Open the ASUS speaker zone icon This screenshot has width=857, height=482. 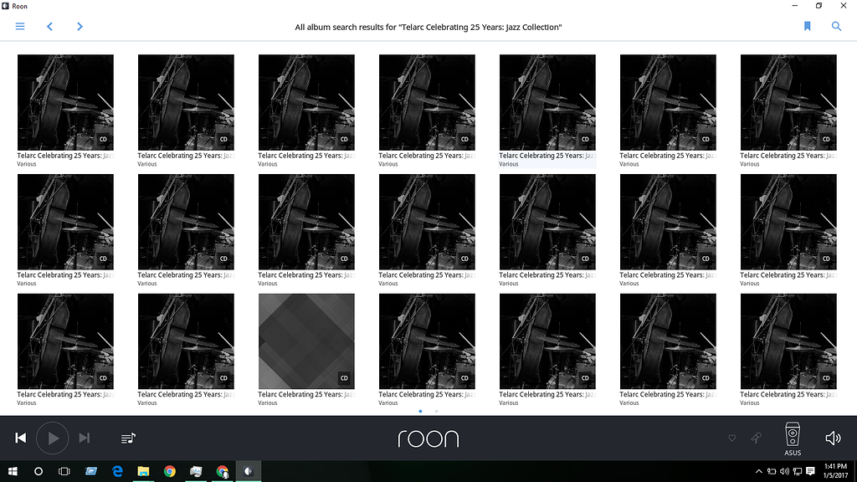(792, 433)
